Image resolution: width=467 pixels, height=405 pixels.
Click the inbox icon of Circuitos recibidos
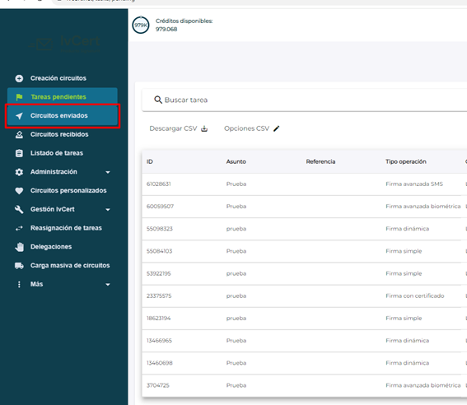(x=19, y=134)
